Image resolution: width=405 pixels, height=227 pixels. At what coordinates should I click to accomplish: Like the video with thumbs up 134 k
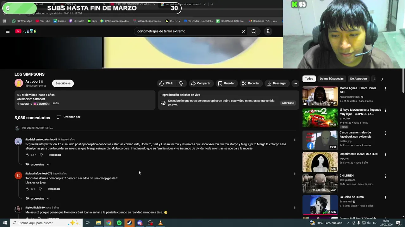tap(166, 83)
